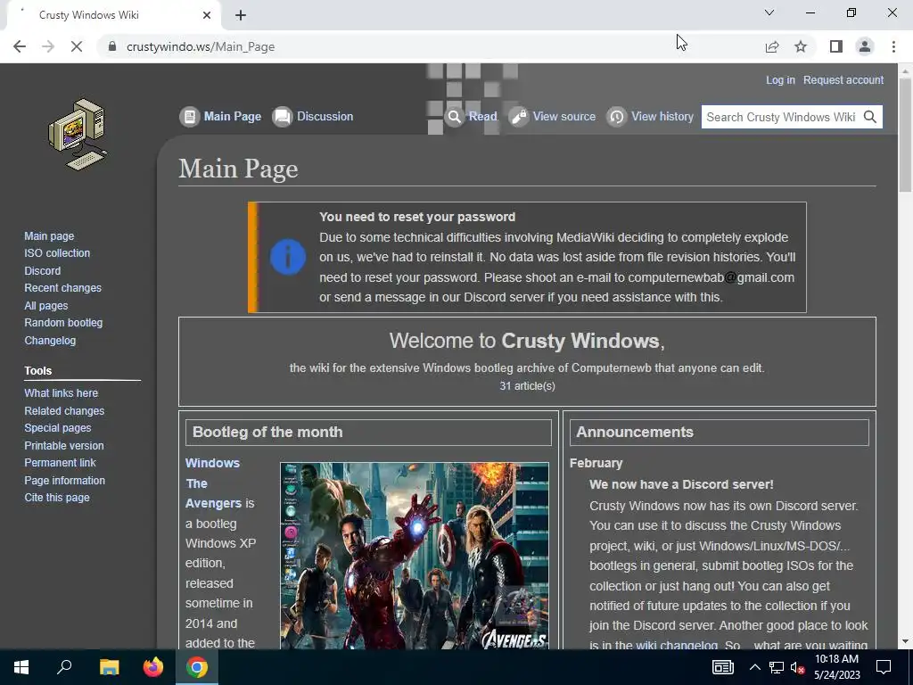Click the taskbar clock showing 10:18 AM
This screenshot has height=685, width=913.
pos(836,667)
